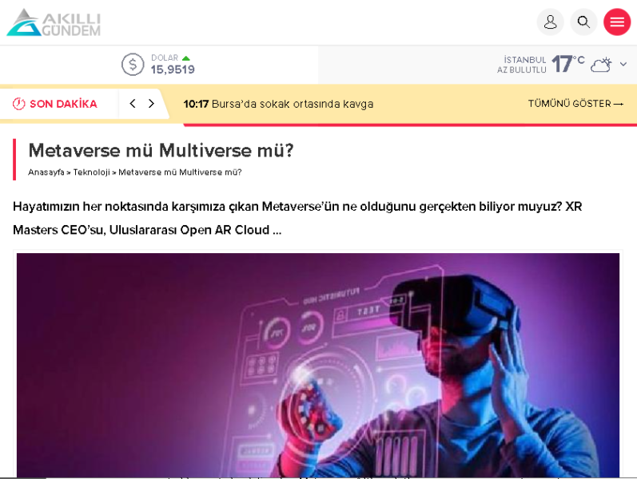Click the dollar rate value 15,9519
637x479 pixels.
173,70
